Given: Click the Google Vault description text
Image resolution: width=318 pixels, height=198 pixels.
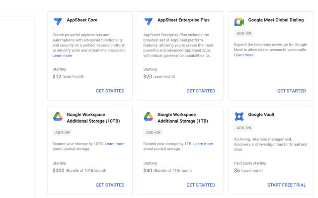Looking at the screenshot, I should (x=270, y=144).
